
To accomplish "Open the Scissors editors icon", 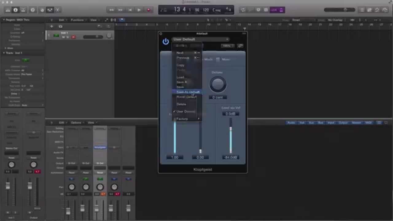I will click(57, 10).
